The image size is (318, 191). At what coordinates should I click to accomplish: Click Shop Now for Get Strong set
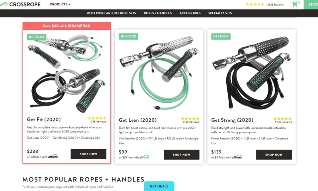(x=274, y=155)
